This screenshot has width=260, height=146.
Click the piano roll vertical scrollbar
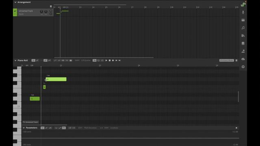tap(238, 97)
